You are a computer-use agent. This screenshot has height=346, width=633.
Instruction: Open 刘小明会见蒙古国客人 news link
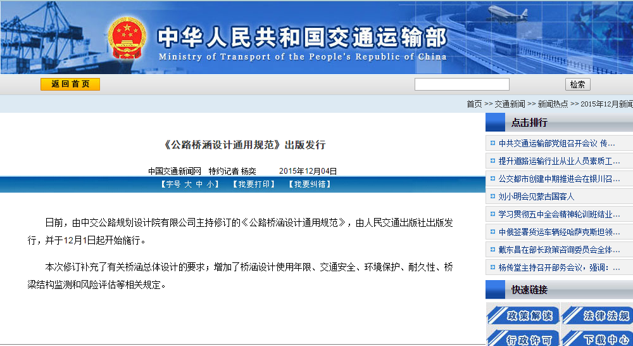click(x=536, y=196)
